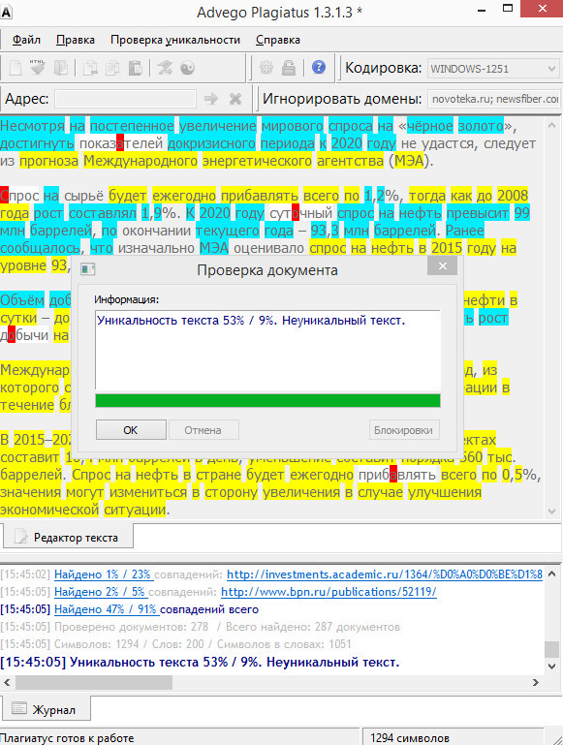Switch to the Редактор текста tab
Viewport: 563px width, 745px height.
(68, 538)
